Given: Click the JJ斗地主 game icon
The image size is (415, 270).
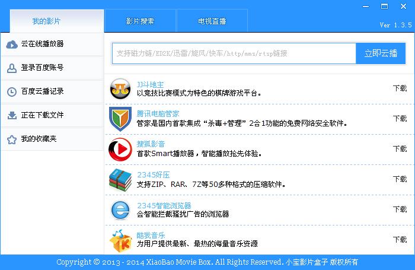Looking at the screenshot, I should pyautogui.click(x=120, y=89).
